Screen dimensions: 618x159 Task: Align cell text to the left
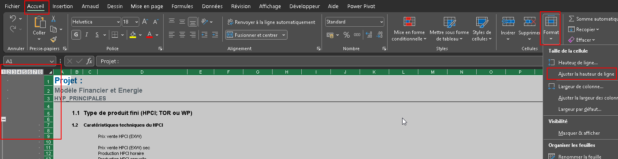tap(172, 35)
